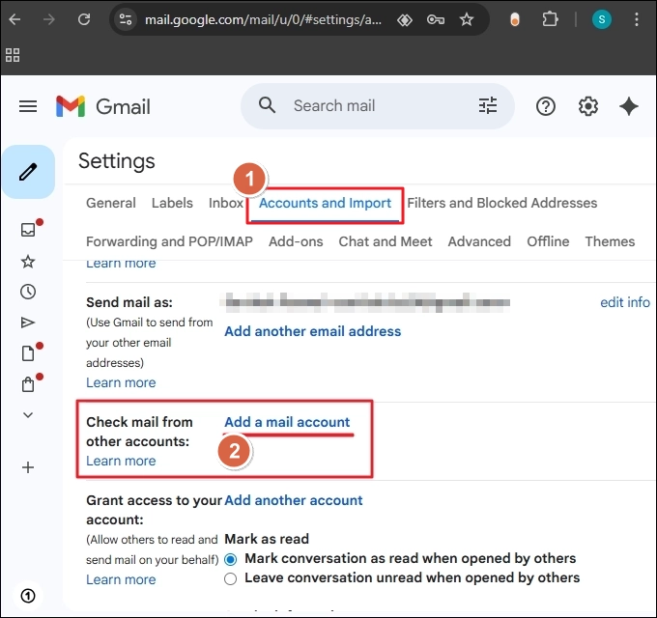Open Gemini sparkle icon
The height and width of the screenshot is (618, 657).
[x=629, y=106]
